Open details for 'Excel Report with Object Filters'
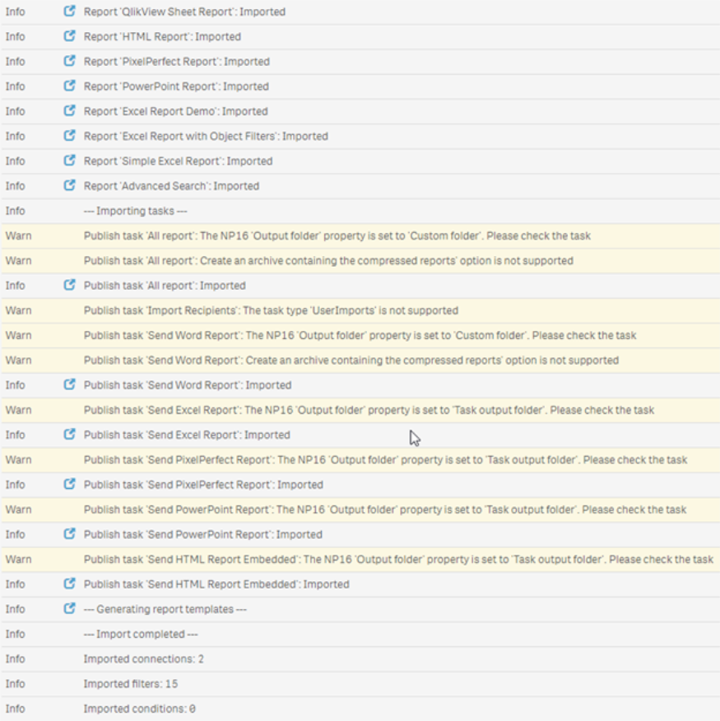 point(70,136)
